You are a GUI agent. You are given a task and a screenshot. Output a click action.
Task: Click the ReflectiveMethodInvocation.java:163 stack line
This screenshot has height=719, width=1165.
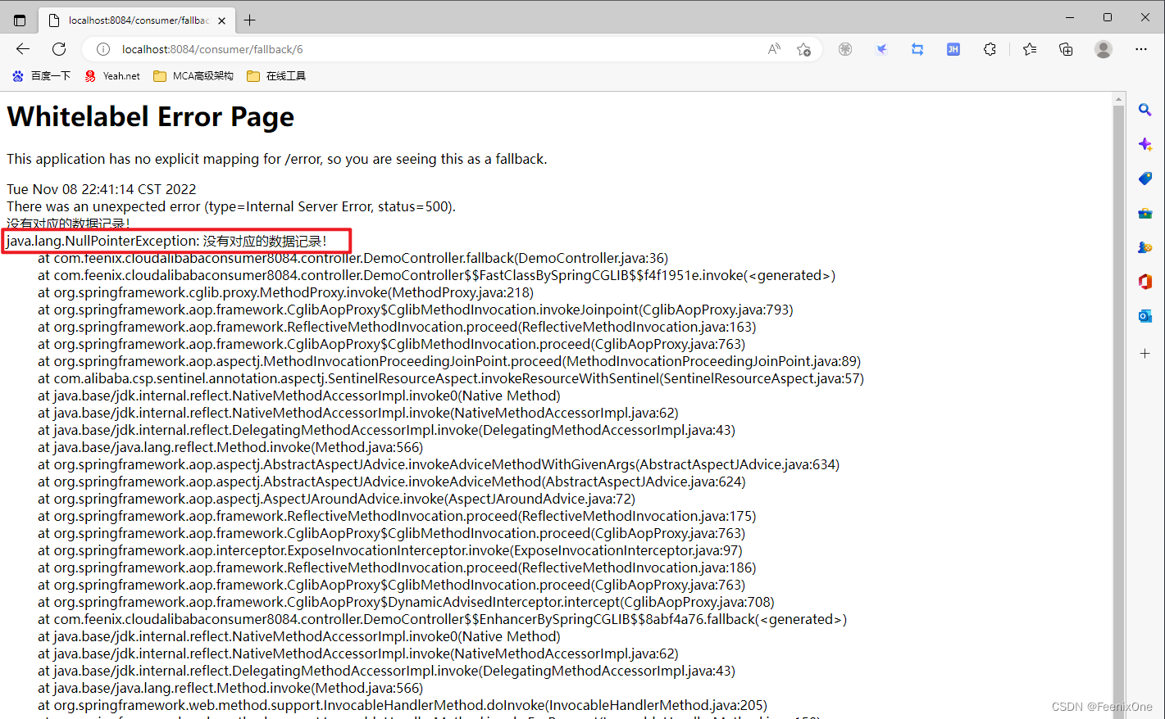click(x=397, y=327)
